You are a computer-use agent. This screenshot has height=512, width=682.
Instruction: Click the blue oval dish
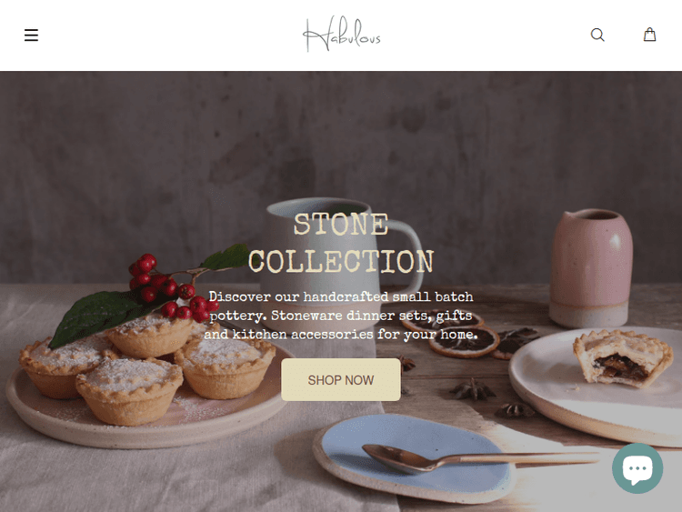(x=413, y=457)
